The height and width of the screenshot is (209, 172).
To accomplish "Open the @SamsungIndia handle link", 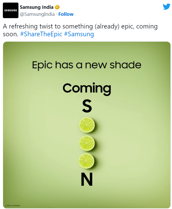I will click(37, 14).
